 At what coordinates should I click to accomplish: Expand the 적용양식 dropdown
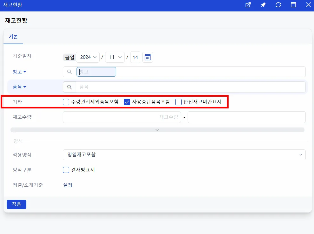click(184, 155)
